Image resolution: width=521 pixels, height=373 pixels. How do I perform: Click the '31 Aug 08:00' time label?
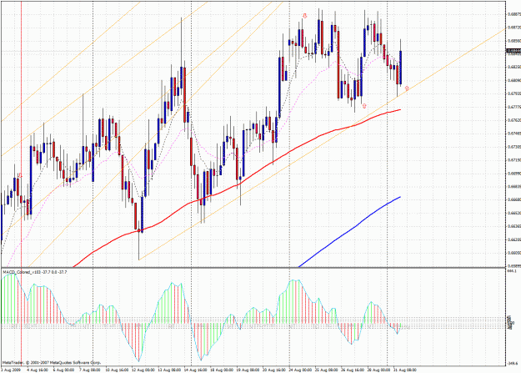pos(405,370)
